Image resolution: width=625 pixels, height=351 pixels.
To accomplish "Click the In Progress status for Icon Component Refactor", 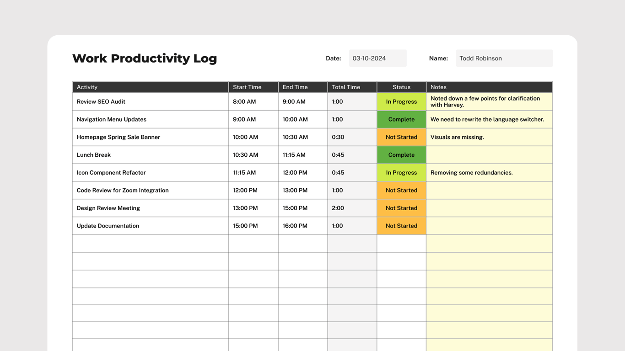I will click(401, 172).
